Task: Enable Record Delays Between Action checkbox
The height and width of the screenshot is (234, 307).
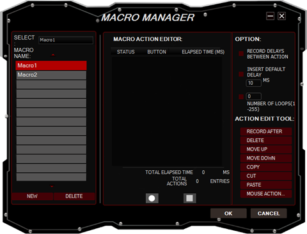Action: (241, 54)
